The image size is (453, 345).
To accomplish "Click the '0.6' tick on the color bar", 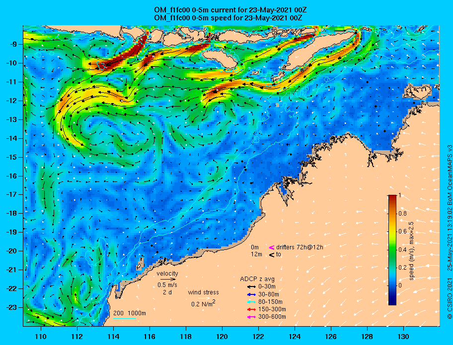I will coord(403,231).
